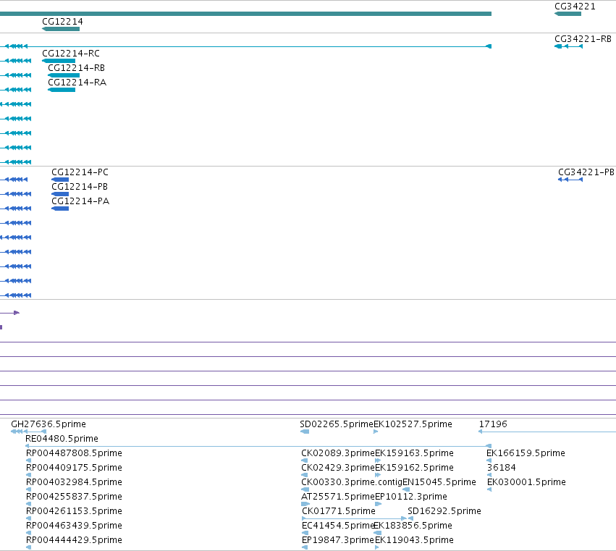Select EST EC41454.5prime
This screenshot has width=616, height=551.
pyautogui.click(x=305, y=533)
